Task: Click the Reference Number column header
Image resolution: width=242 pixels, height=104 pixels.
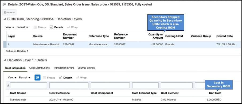Action: point(121,36)
